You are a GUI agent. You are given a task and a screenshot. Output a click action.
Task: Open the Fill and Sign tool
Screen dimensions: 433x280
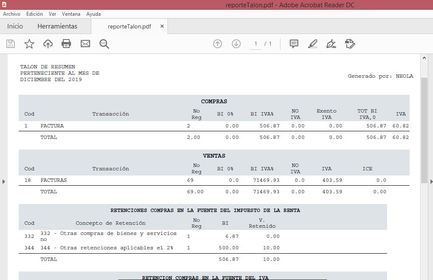coord(331,44)
